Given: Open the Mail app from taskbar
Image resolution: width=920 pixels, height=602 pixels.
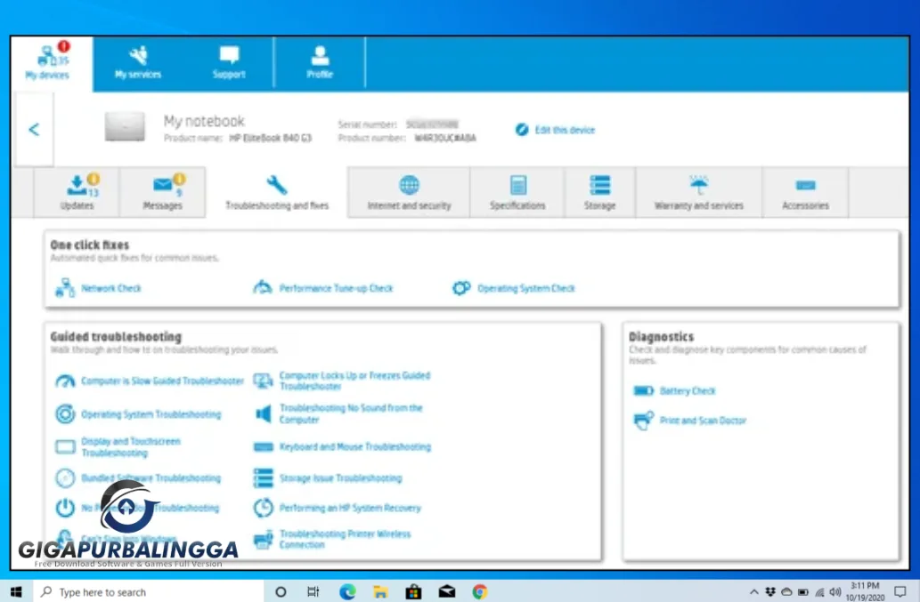Looking at the screenshot, I should pyautogui.click(x=447, y=592).
